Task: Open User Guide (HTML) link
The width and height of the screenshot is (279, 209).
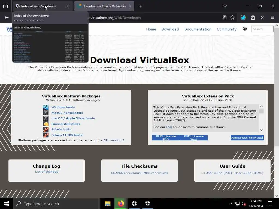Action: pyautogui.click(x=249, y=173)
